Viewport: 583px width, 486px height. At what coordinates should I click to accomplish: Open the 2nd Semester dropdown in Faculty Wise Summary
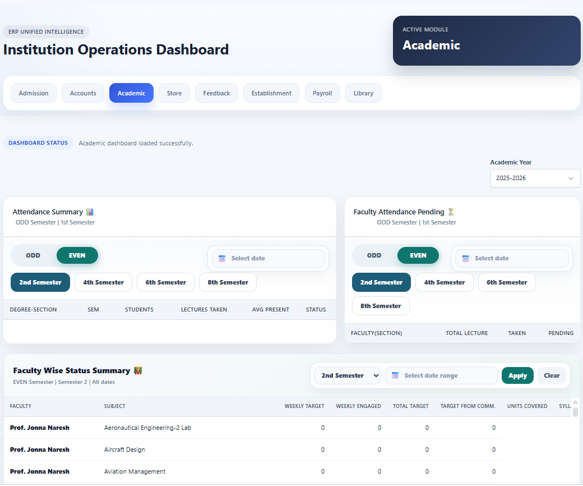click(348, 375)
